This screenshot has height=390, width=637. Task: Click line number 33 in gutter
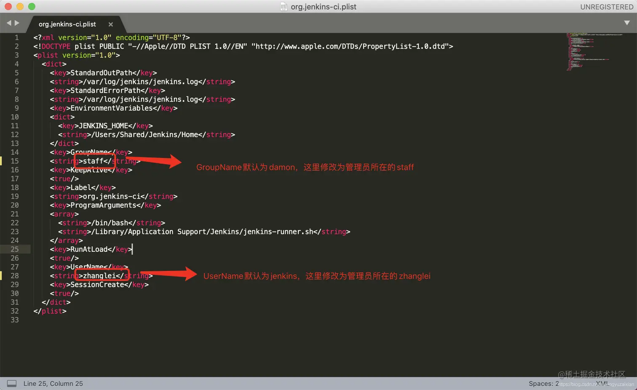pyautogui.click(x=15, y=320)
